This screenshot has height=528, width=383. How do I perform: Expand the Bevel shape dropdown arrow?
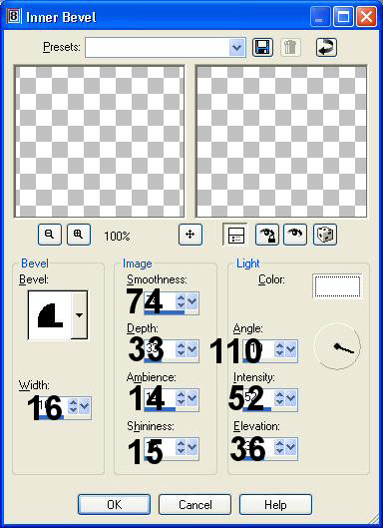(x=80, y=315)
